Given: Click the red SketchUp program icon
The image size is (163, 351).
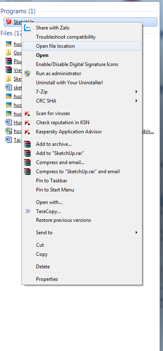Looking at the screenshot, I should (x=9, y=22).
